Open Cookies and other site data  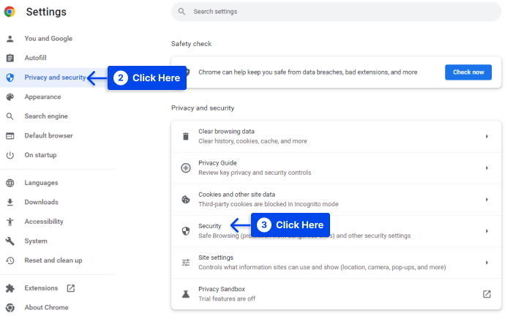pos(336,200)
